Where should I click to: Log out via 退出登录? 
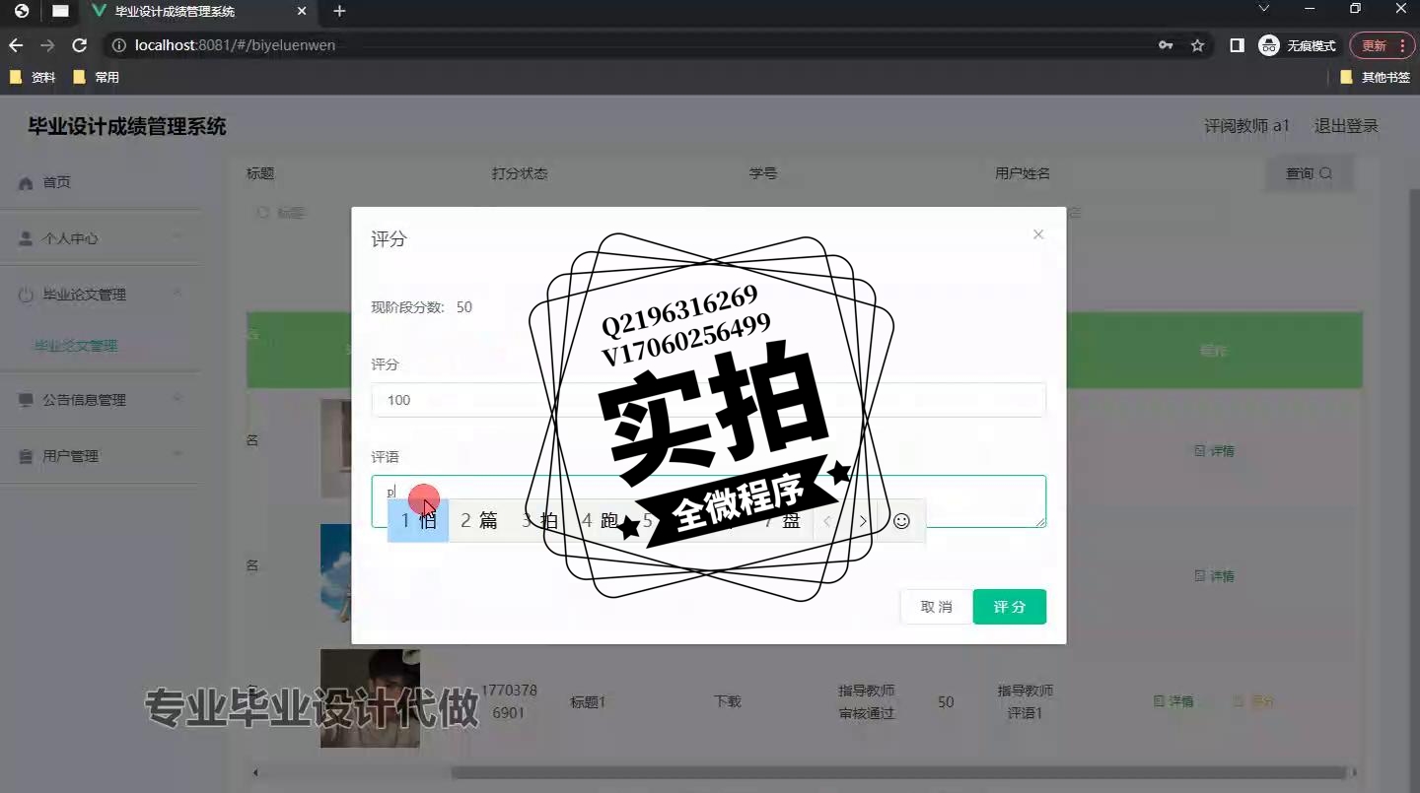click(x=1346, y=126)
